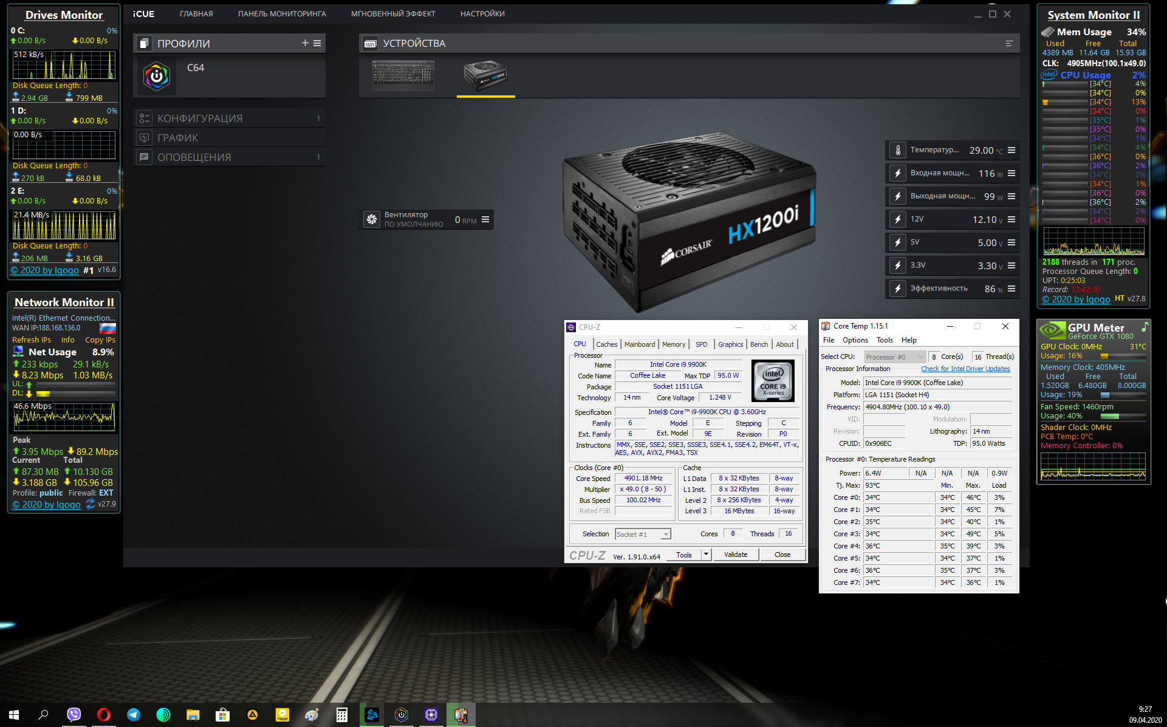
Task: Switch to CPU-Z Mainboard tab
Action: (640, 344)
